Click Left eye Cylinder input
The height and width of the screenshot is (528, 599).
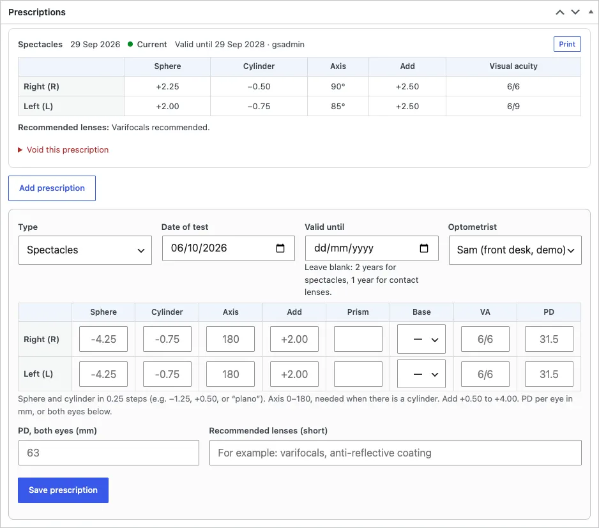click(x=167, y=374)
